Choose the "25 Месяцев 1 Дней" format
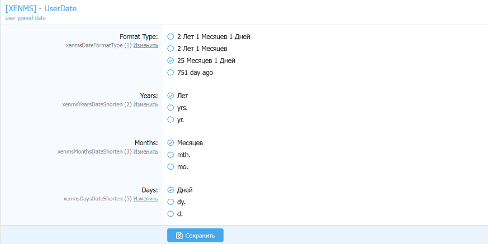The image size is (488, 244). pos(171,60)
